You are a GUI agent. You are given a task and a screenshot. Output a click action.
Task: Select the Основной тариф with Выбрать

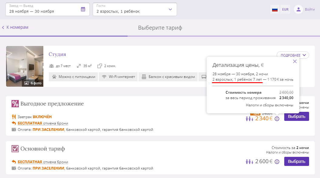[x=297, y=161]
